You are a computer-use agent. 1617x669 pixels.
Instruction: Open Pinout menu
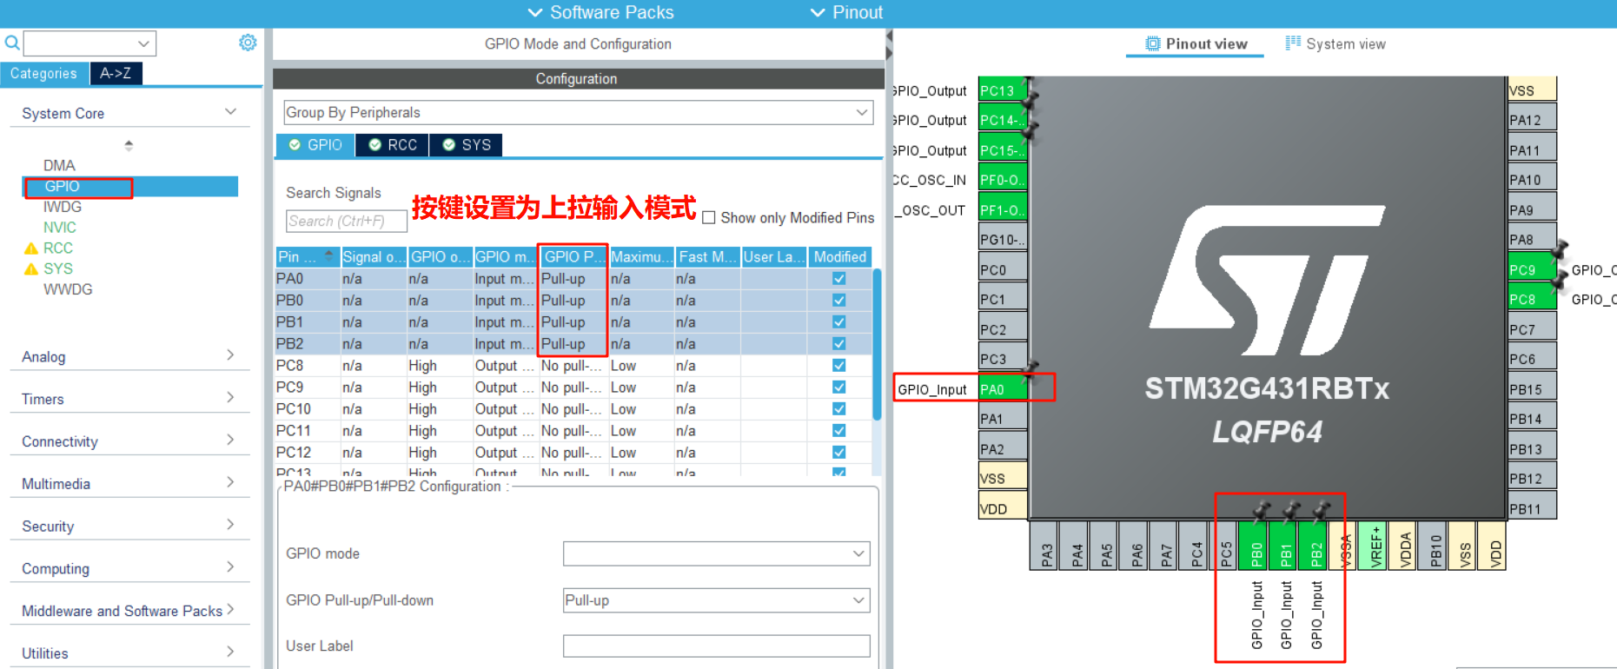[846, 12]
